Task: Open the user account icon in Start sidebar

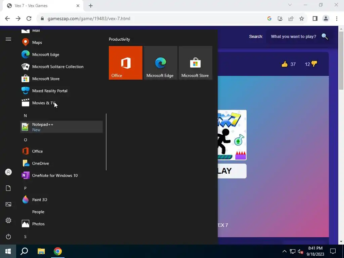Action: tap(8, 172)
